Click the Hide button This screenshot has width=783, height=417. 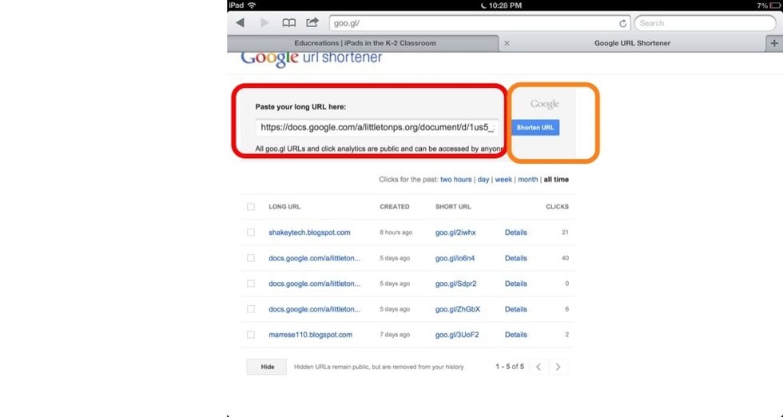[x=267, y=367]
